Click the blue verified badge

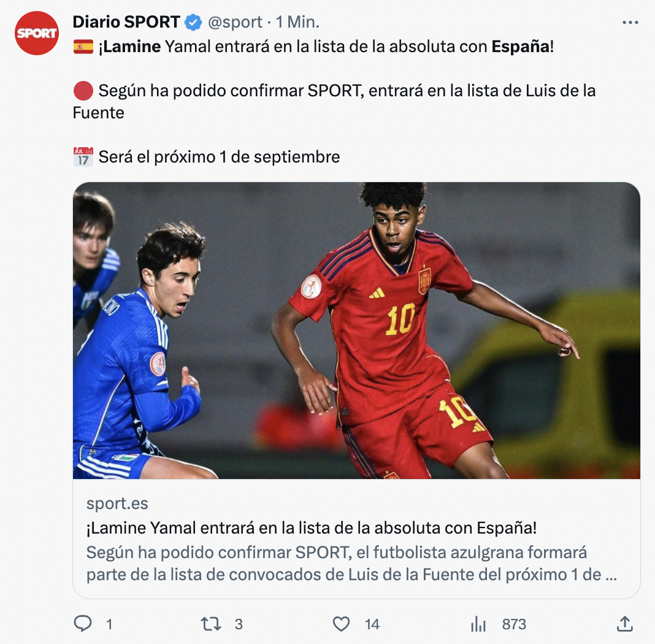click(x=193, y=22)
